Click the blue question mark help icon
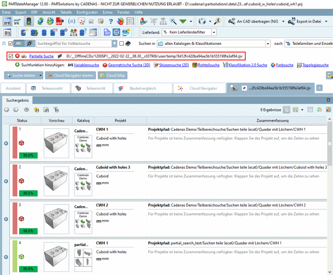 click(x=111, y=21)
